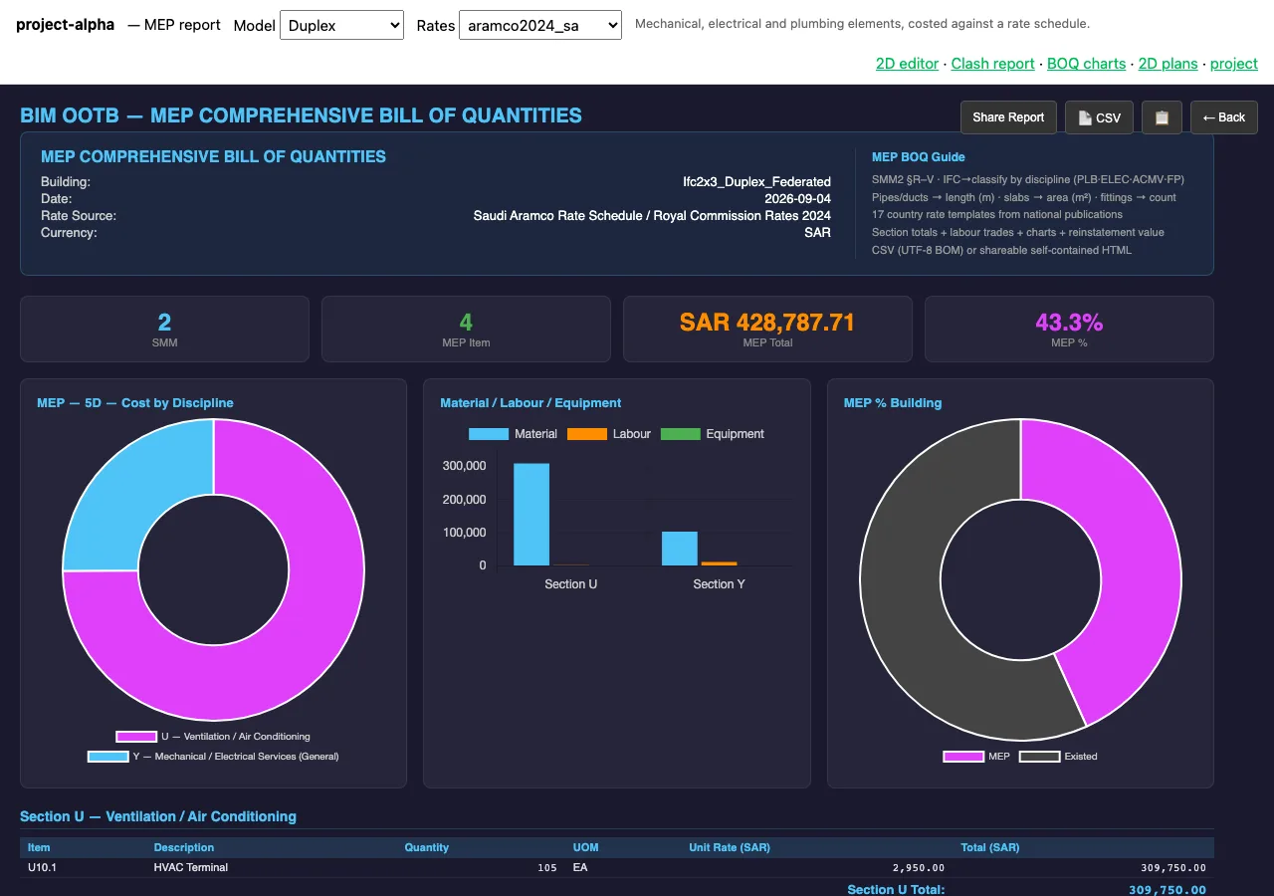This screenshot has width=1274, height=896.
Task: Open the 2D plans link
Action: (1168, 64)
